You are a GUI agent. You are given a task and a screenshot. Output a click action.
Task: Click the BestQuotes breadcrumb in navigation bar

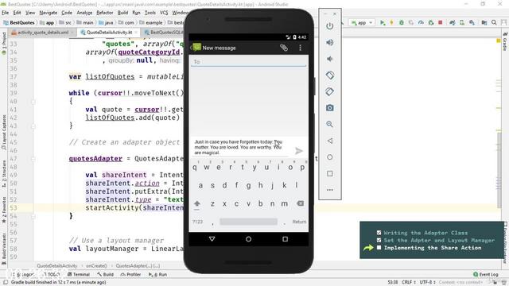19,23
